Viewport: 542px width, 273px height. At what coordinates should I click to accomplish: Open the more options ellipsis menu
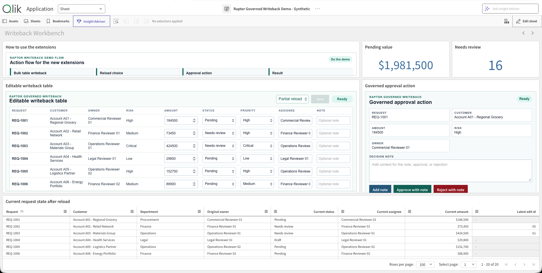318,9
